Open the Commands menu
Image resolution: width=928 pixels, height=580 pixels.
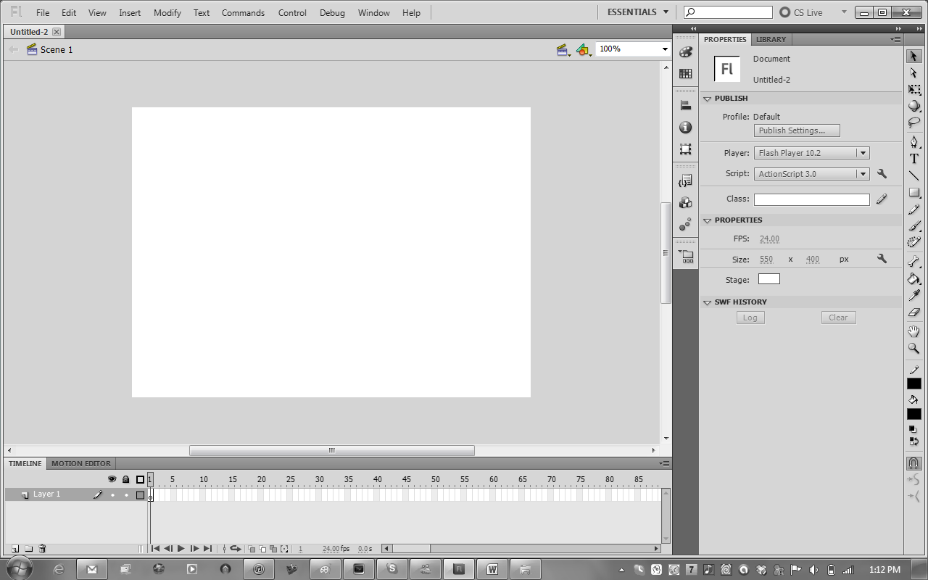[x=243, y=12]
